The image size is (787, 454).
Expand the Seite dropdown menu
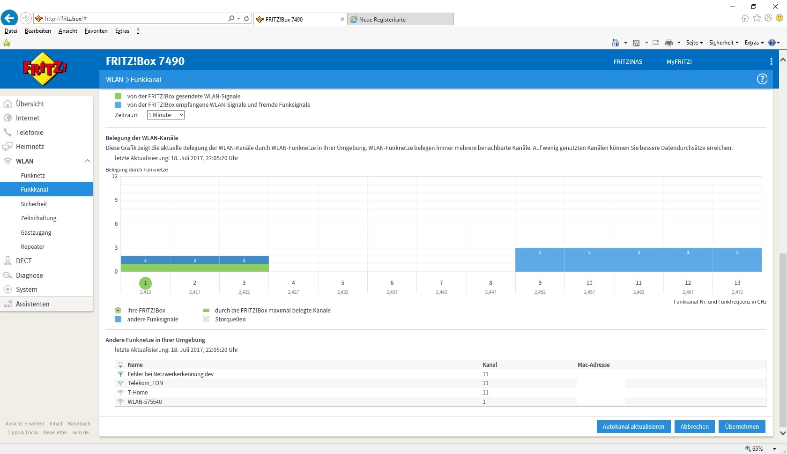pos(695,43)
